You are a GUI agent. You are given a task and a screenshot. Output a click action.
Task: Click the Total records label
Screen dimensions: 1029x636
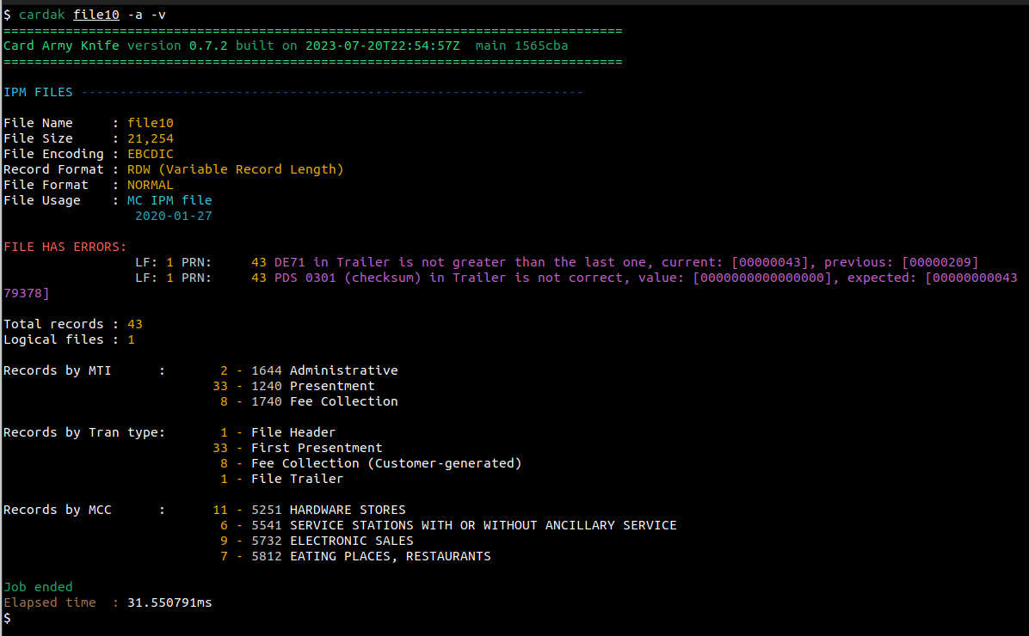coord(53,324)
